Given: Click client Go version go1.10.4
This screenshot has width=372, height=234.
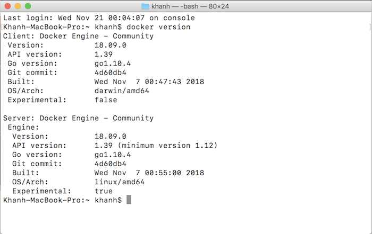Looking at the screenshot, I should click(x=113, y=64).
